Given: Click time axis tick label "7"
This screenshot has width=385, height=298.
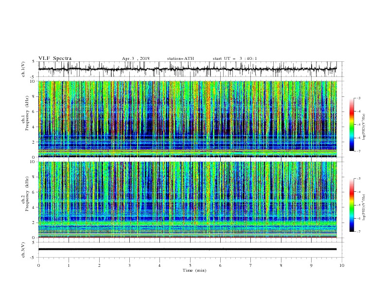Looking at the screenshot, I should tap(251, 265).
